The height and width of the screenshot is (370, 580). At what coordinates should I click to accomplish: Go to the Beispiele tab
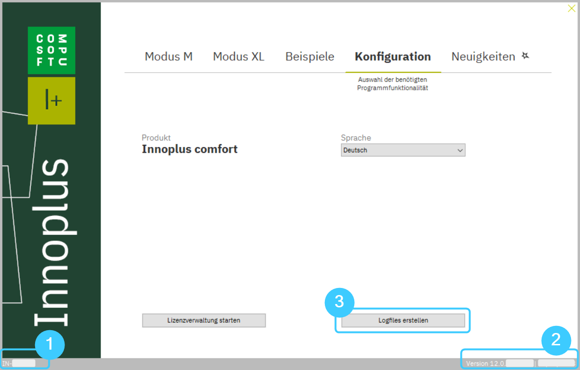coord(310,57)
